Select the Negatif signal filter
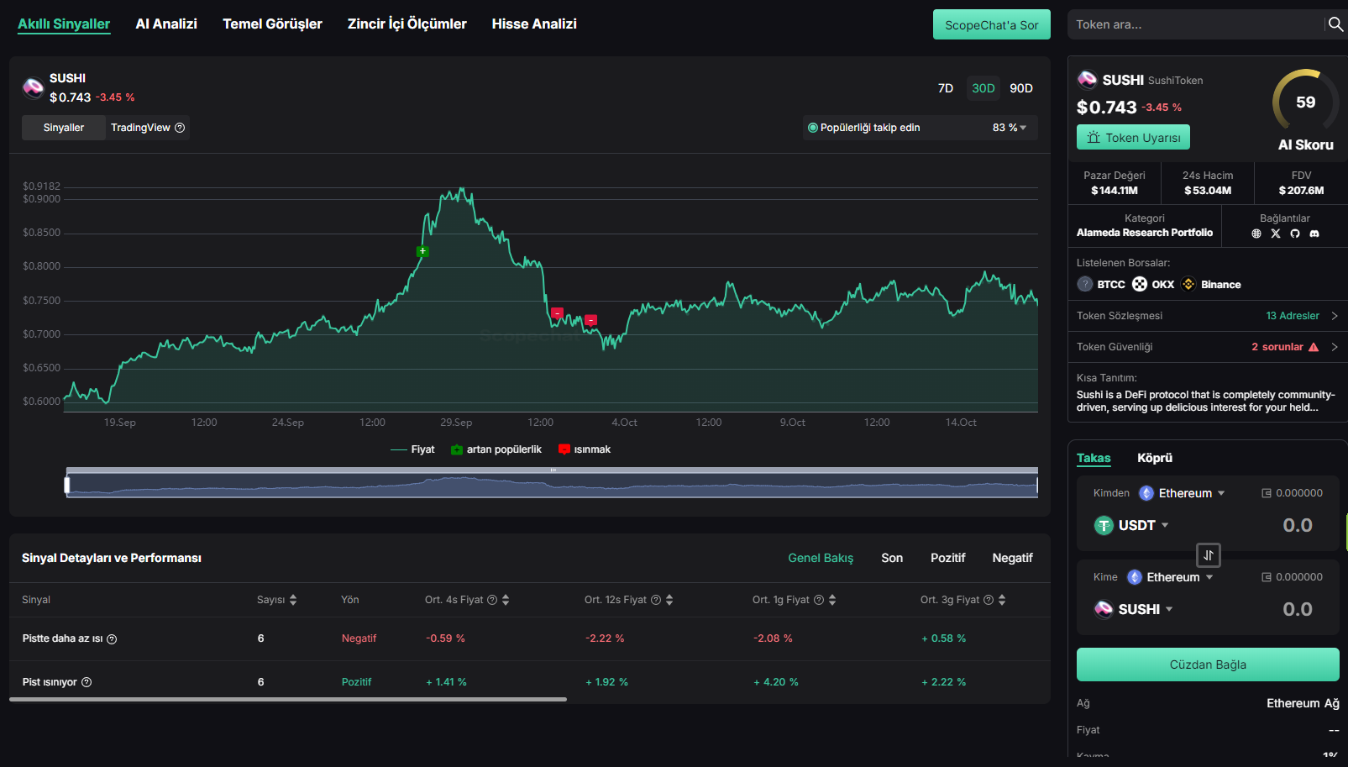The image size is (1348, 767). click(x=1012, y=558)
